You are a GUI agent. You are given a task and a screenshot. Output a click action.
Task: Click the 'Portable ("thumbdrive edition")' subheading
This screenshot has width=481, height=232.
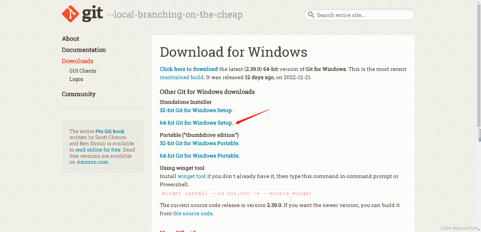pyautogui.click(x=199, y=135)
